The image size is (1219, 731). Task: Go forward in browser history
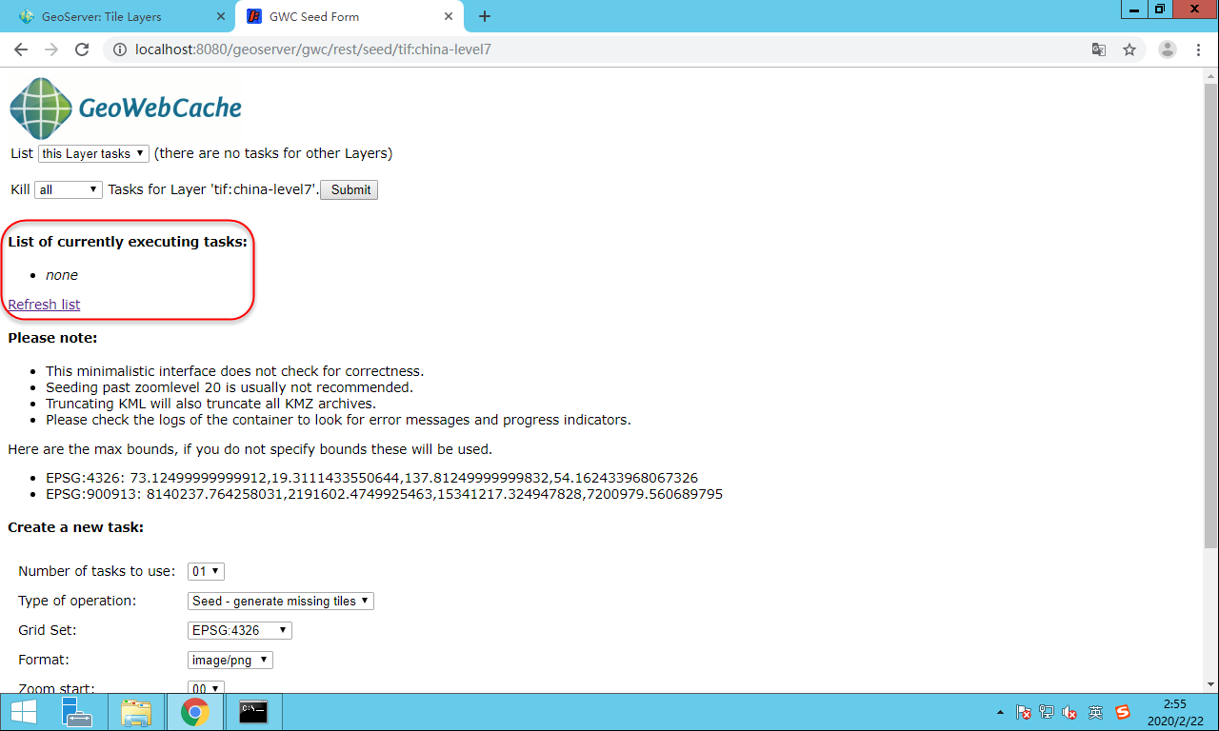pos(51,49)
